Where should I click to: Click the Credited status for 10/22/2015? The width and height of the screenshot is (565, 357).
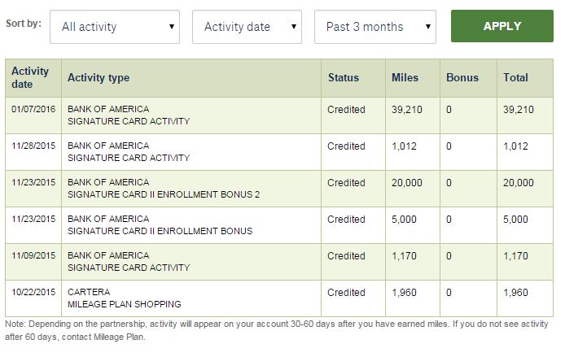[x=346, y=293]
